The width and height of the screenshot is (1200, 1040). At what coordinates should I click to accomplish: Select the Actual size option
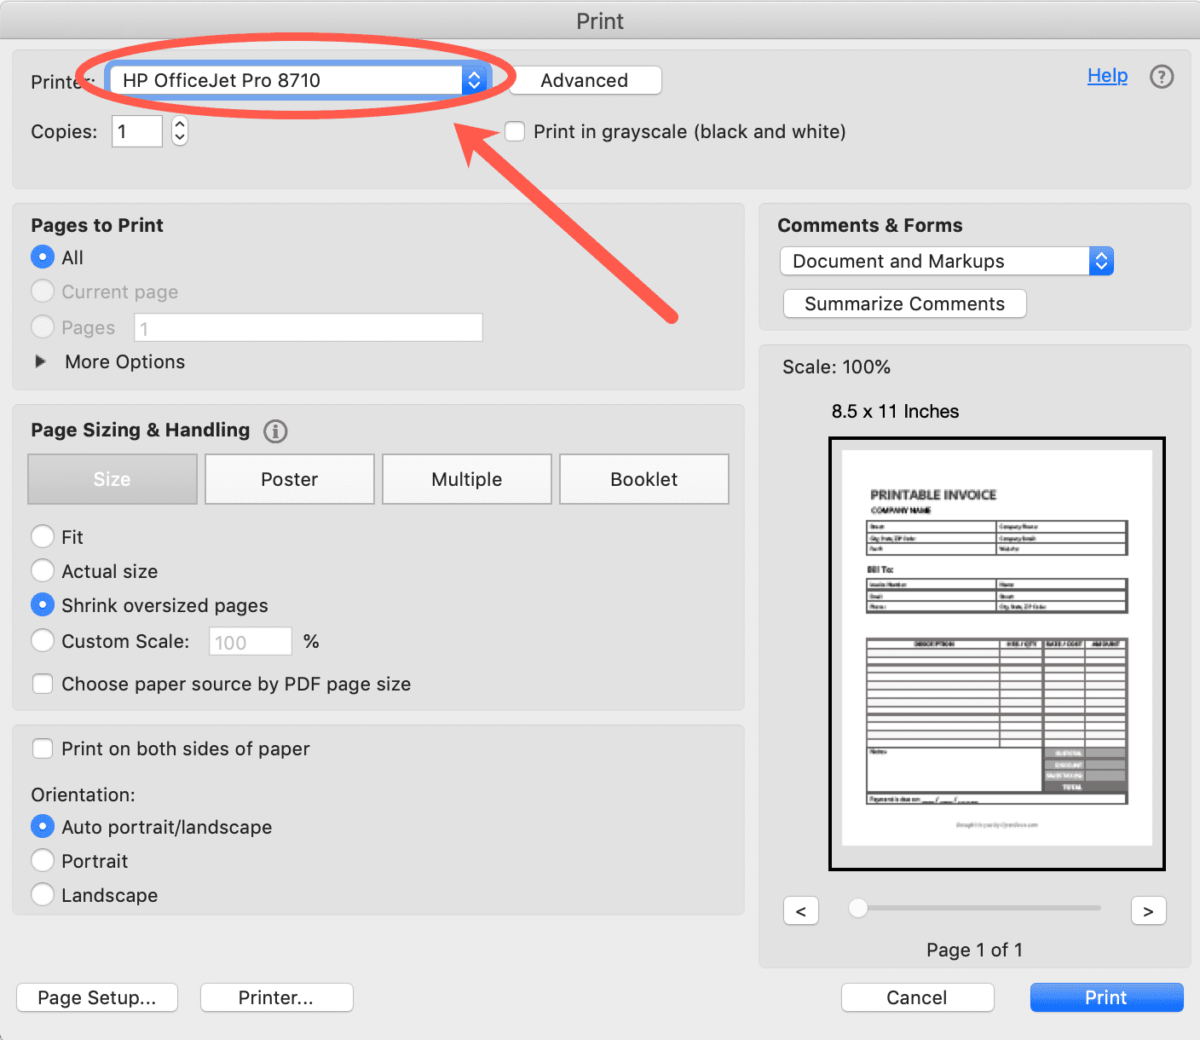click(x=43, y=570)
